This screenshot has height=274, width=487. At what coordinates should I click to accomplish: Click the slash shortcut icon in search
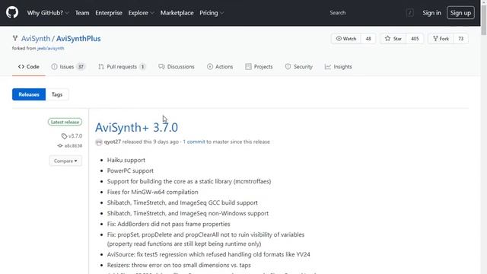pyautogui.click(x=409, y=13)
